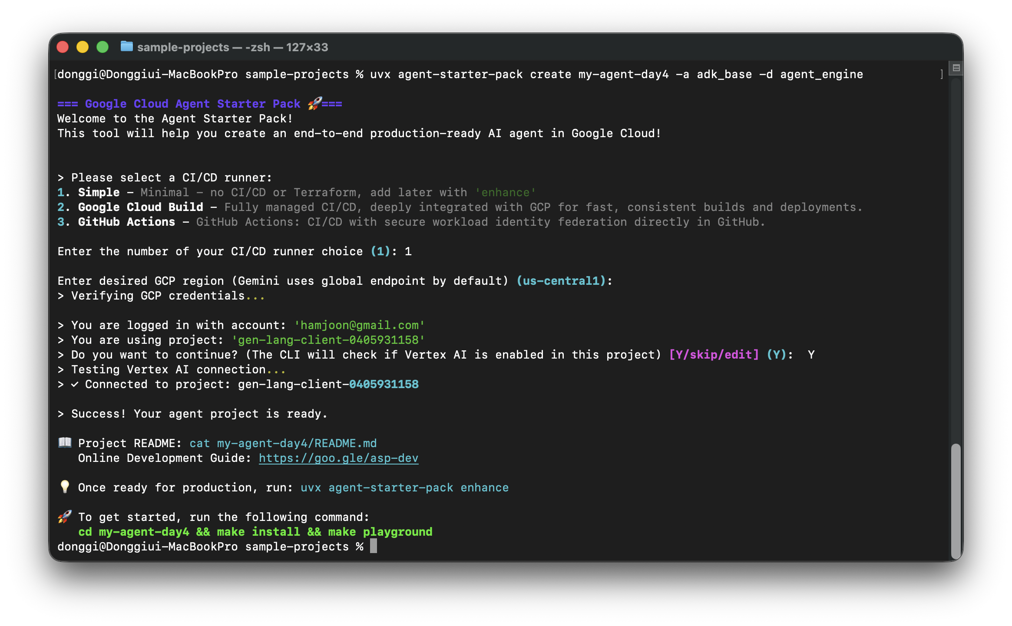Image resolution: width=1012 pixels, height=626 pixels.
Task: Click the split pane icon at top right
Action: (x=956, y=68)
